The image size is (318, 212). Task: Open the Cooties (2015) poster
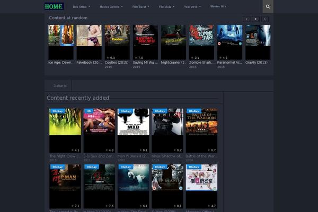pyautogui.click(x=117, y=42)
